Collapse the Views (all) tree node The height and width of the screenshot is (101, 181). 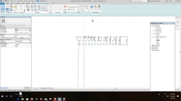151,25
